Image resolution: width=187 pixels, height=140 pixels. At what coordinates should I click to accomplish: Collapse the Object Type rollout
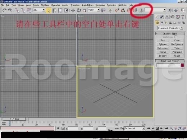[170, 34]
